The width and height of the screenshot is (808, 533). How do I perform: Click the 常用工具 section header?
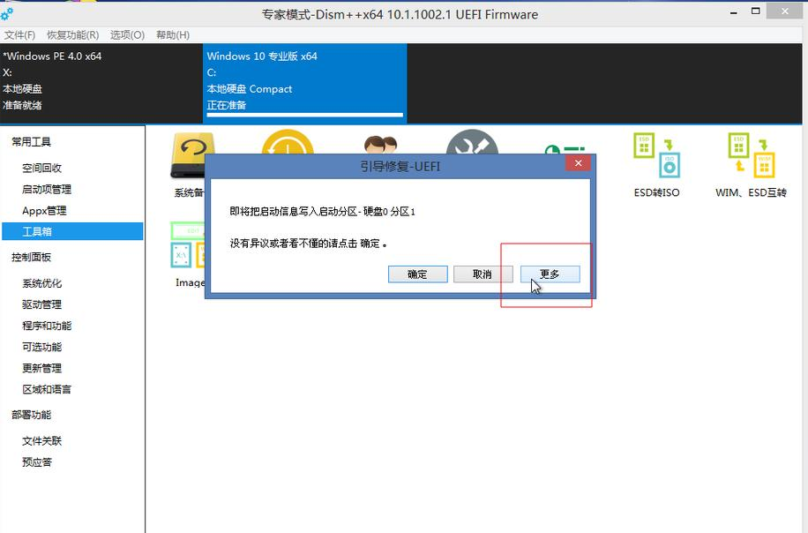(x=32, y=142)
